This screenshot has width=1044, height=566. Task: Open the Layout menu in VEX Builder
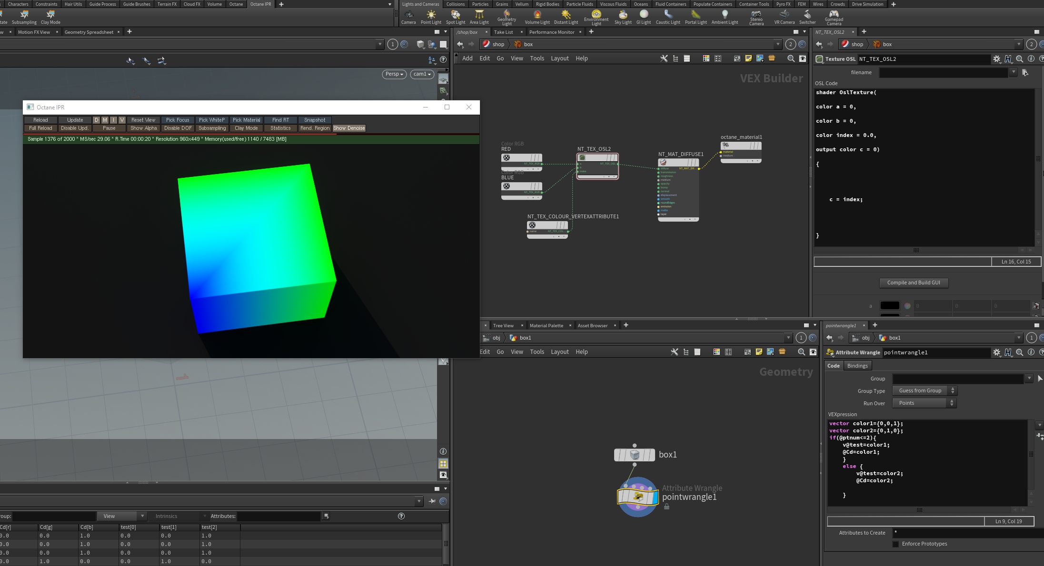[x=559, y=59]
